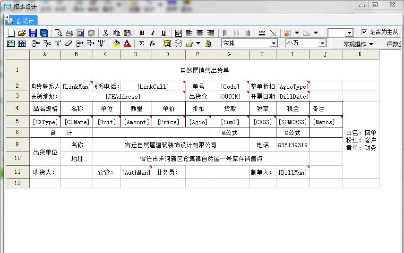404x253 pixels.
Task: Click the New document icon
Action: click(x=11, y=33)
